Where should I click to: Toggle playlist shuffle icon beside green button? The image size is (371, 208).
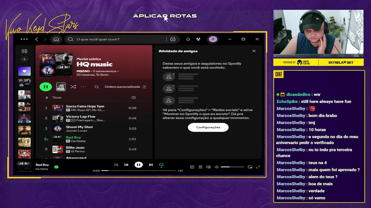[x=73, y=87]
